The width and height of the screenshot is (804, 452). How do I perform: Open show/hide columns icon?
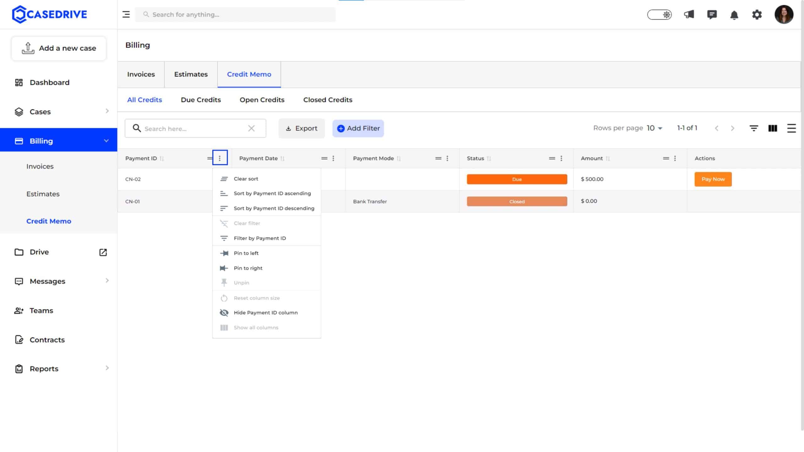pos(773,128)
